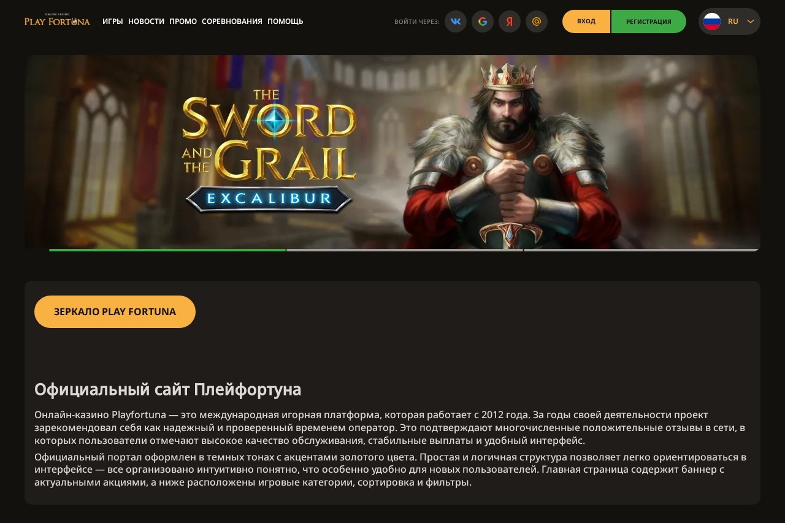The image size is (785, 523).
Task: Click the green Регистрация button
Action: (649, 21)
